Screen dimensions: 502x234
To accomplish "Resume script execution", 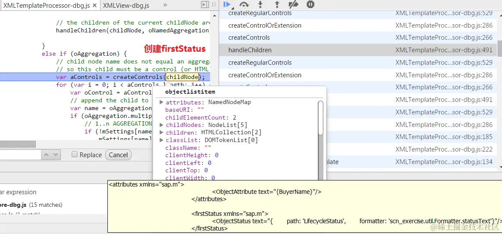I will 227,4.
